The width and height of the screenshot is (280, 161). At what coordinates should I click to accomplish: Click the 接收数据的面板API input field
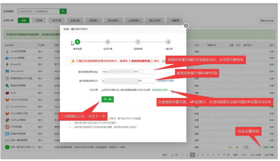(x=129, y=81)
